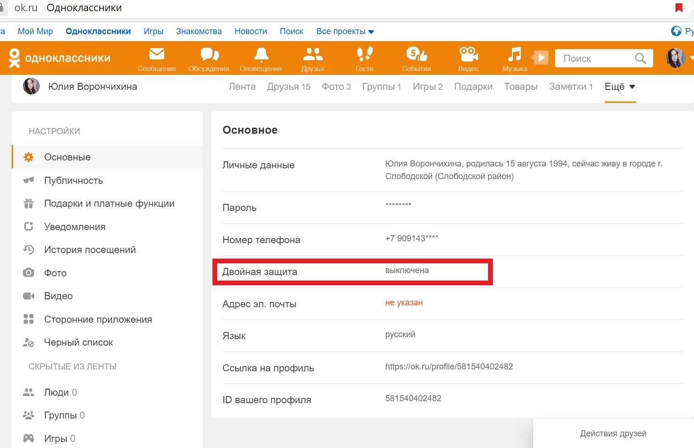Click the gift icon in settings sidebar
Image resolution: width=694 pixels, height=448 pixels.
tap(29, 203)
